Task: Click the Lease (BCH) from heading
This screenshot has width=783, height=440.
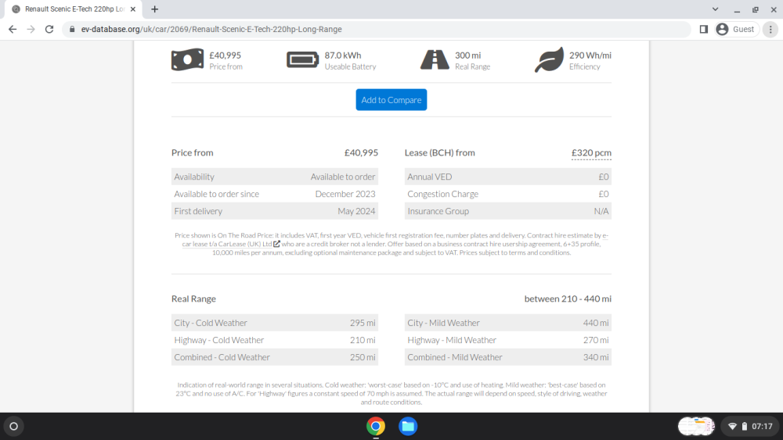Action: coord(439,152)
